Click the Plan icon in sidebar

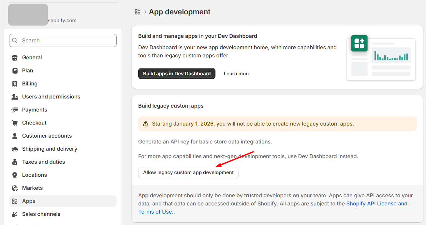click(15, 71)
